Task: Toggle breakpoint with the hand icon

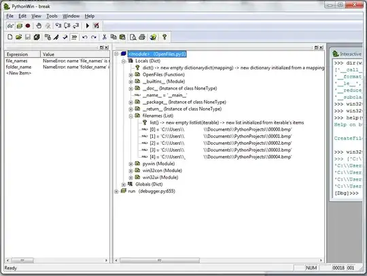Action: (39, 26)
